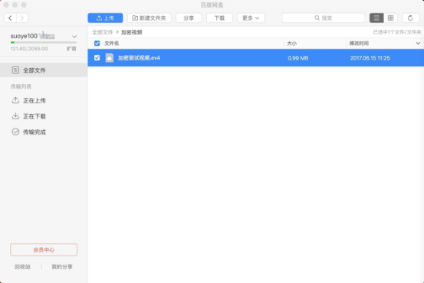Toggle the select-all checkbox in header

pos(97,43)
